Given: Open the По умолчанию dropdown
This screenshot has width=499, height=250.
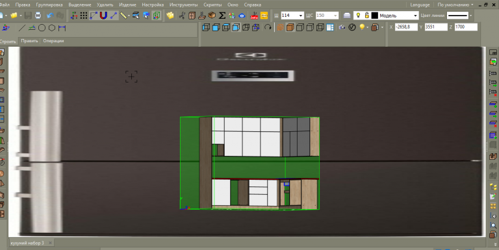Looking at the screenshot, I should tap(455, 5).
